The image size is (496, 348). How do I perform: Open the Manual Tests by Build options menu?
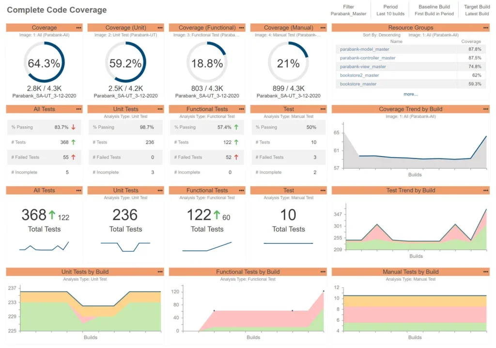coord(485,272)
